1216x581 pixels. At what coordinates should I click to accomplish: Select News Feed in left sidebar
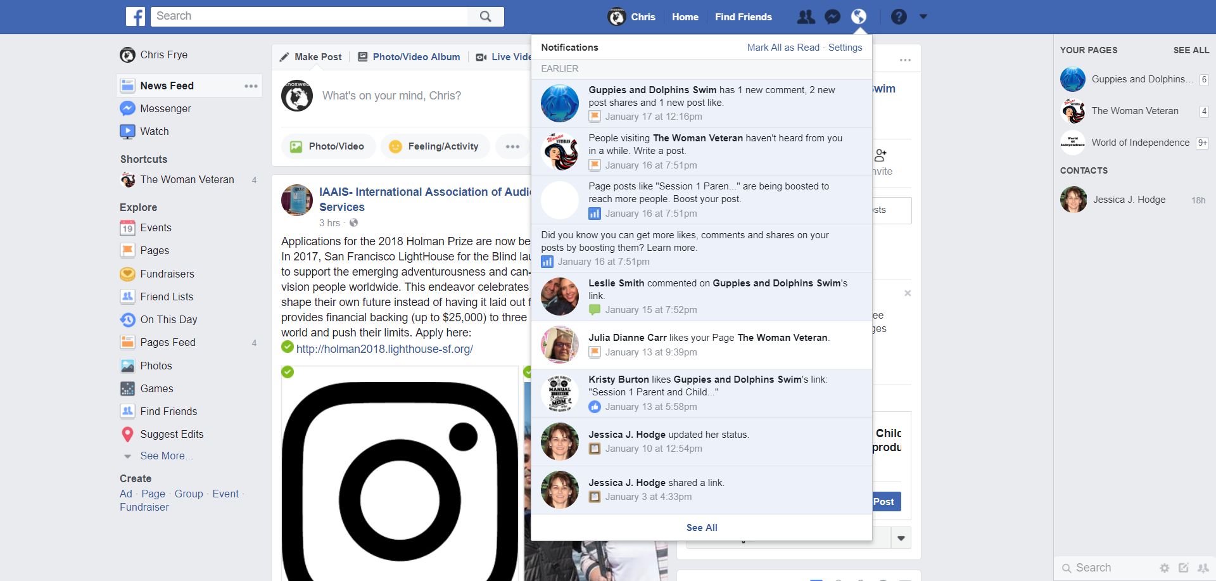pyautogui.click(x=189, y=86)
